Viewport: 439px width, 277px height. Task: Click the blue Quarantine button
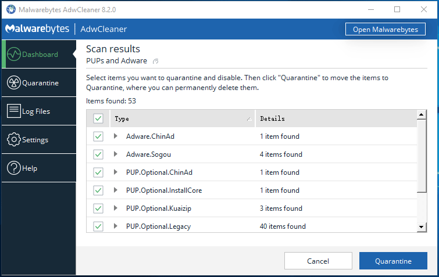(393, 261)
